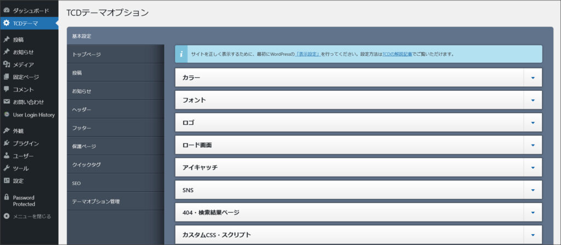The height and width of the screenshot is (245, 561).
Task: Expand the カラー section arrow
Action: click(533, 78)
